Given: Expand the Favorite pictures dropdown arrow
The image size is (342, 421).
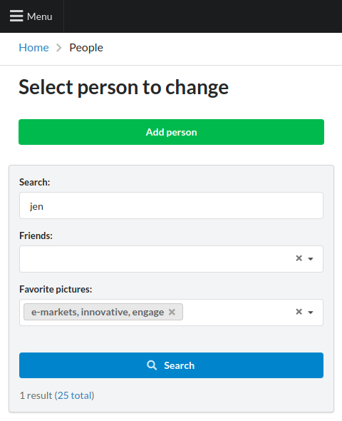Looking at the screenshot, I should [311, 313].
